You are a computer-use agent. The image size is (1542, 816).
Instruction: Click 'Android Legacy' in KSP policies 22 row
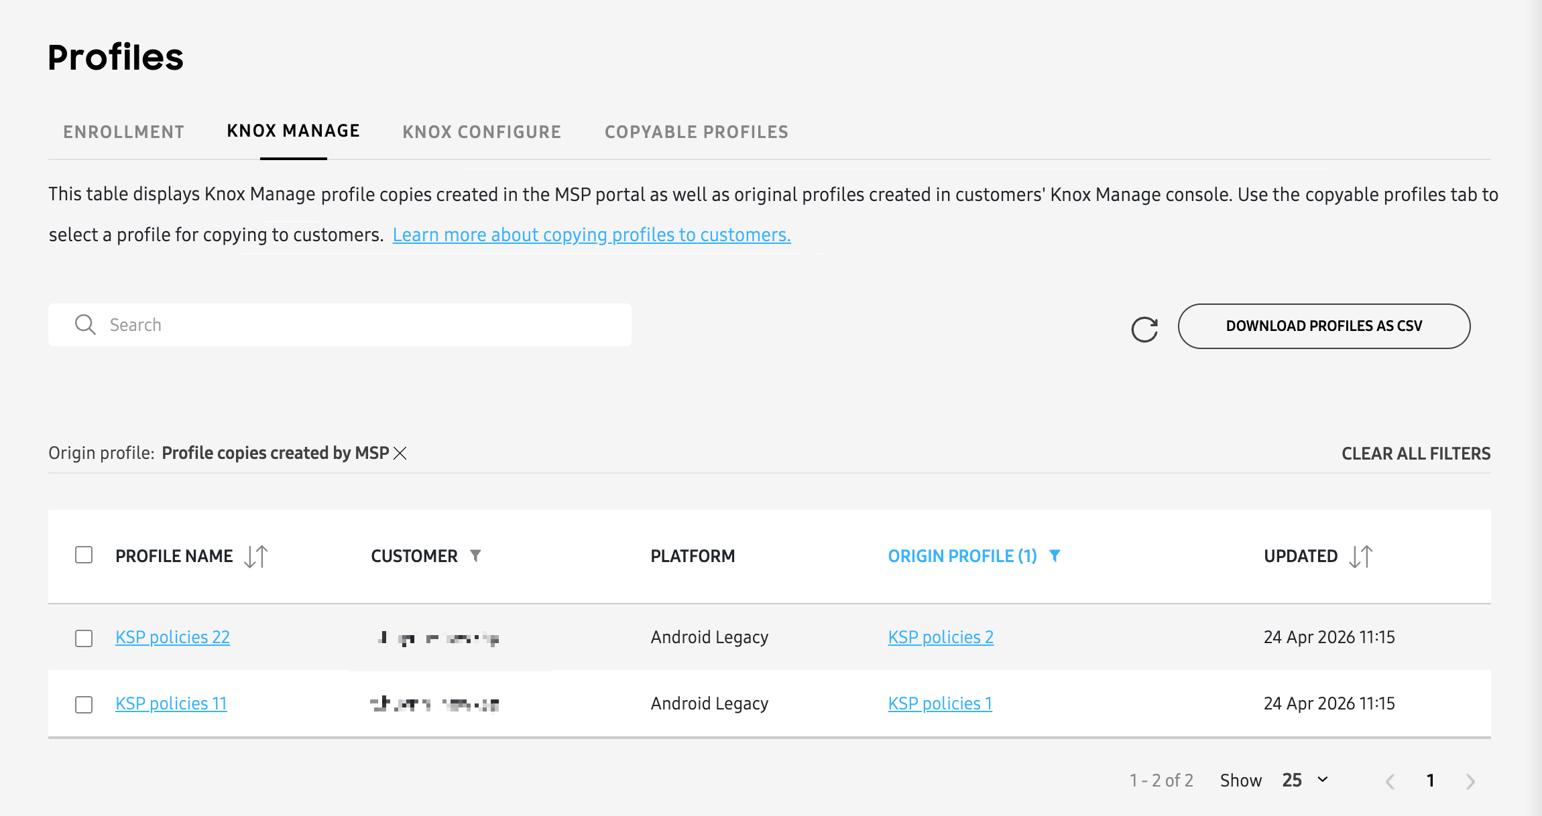709,637
